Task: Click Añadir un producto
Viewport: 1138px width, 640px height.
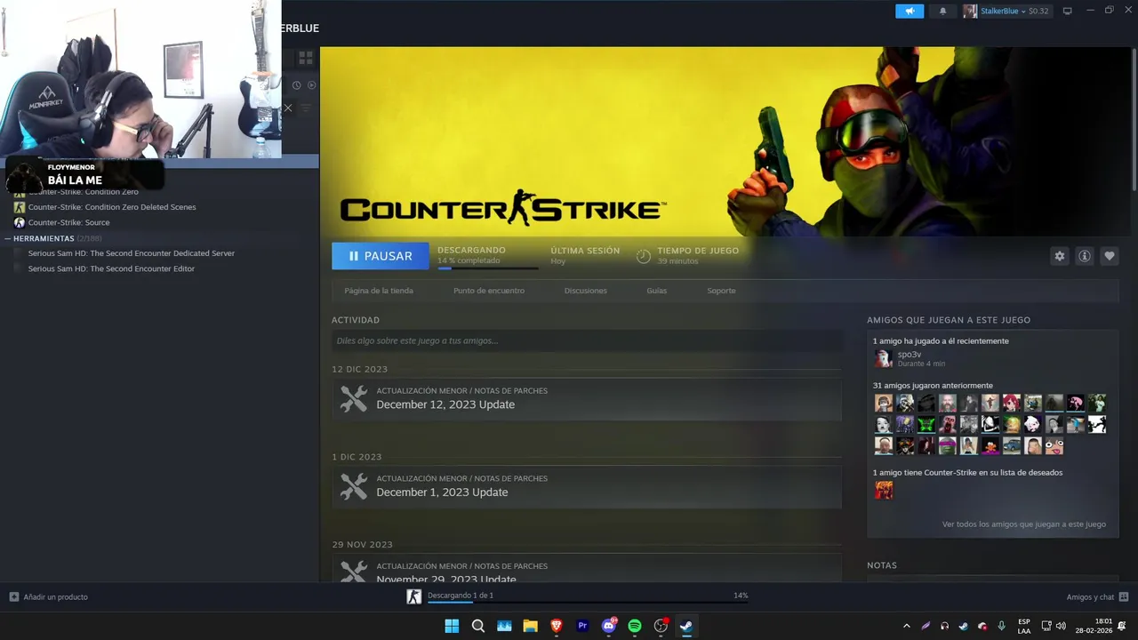Action: 55,597
